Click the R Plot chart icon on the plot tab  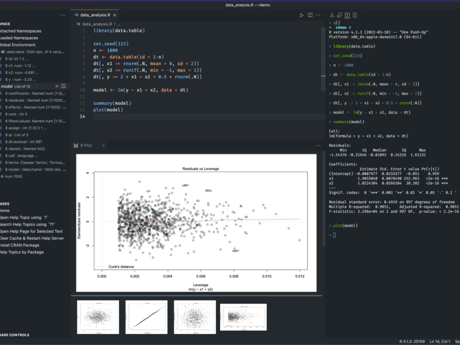[x=75, y=145]
